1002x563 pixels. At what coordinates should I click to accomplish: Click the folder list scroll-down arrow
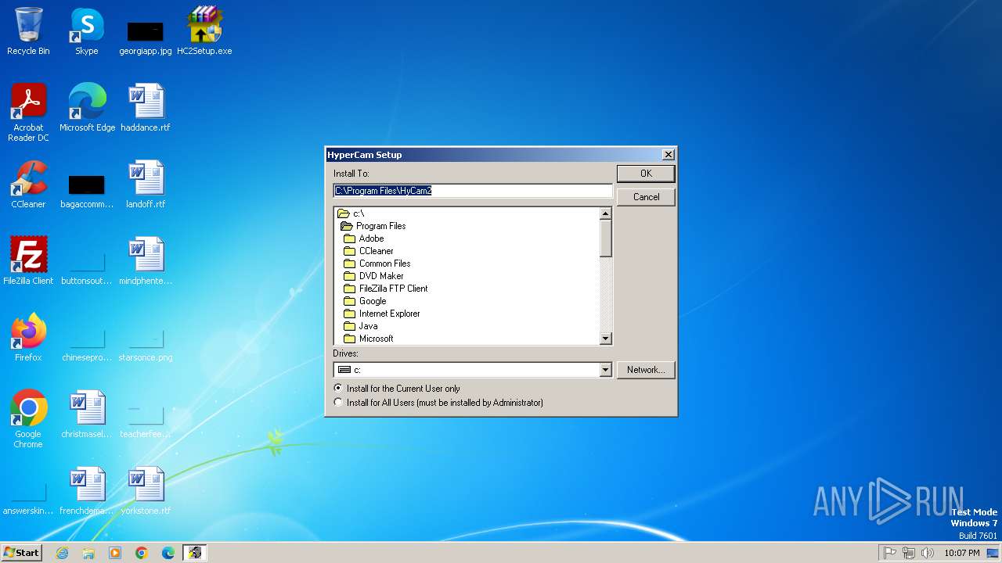tap(605, 339)
